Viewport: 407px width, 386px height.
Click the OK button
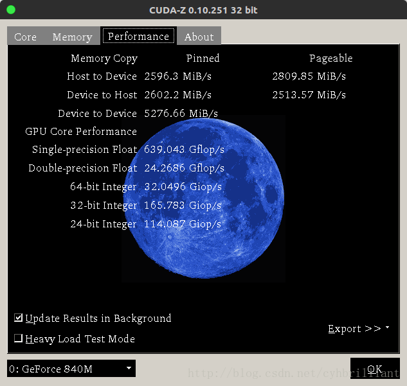point(375,369)
